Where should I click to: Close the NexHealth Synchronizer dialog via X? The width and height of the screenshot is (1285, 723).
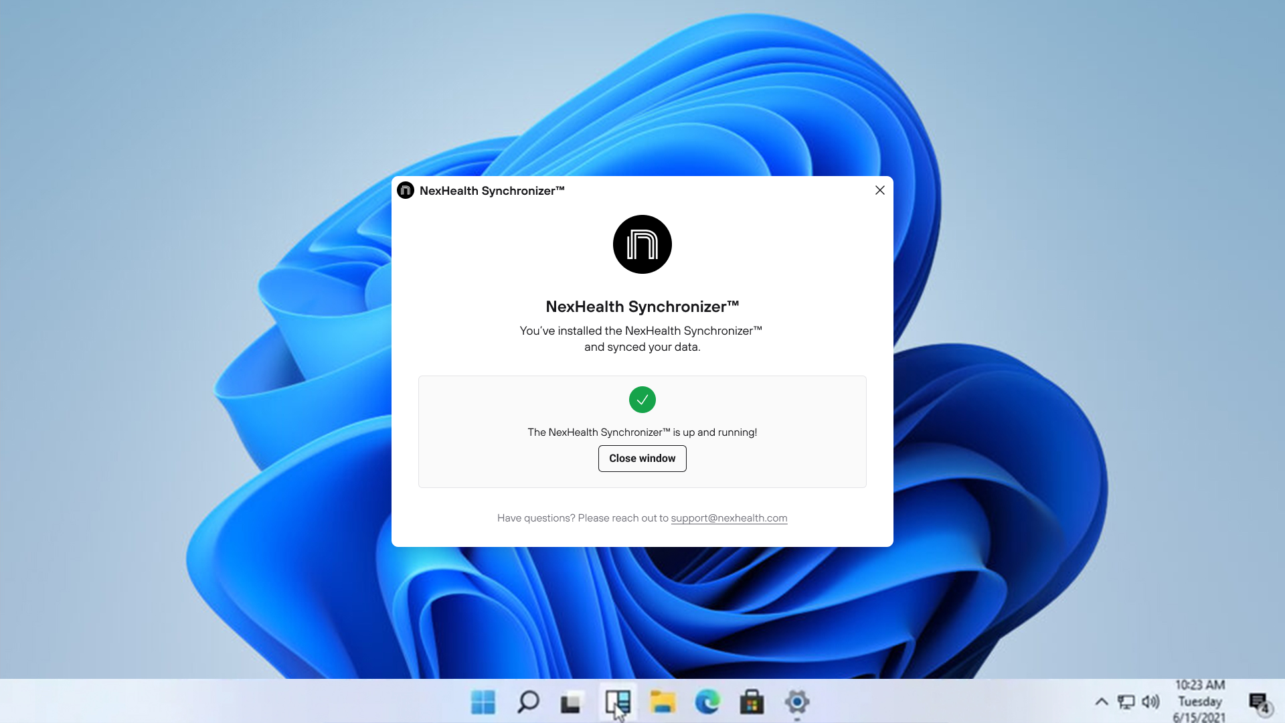(x=880, y=191)
